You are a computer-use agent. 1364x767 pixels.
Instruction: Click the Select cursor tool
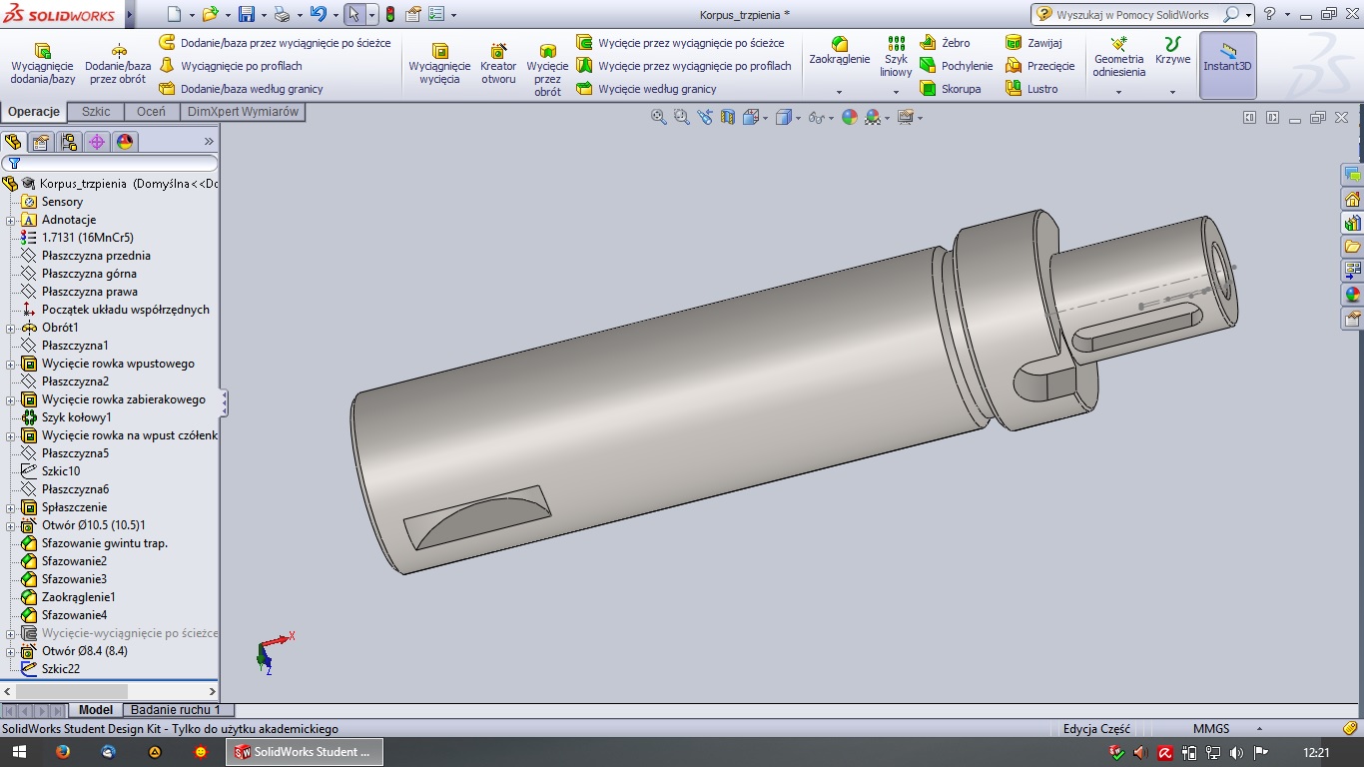click(354, 14)
